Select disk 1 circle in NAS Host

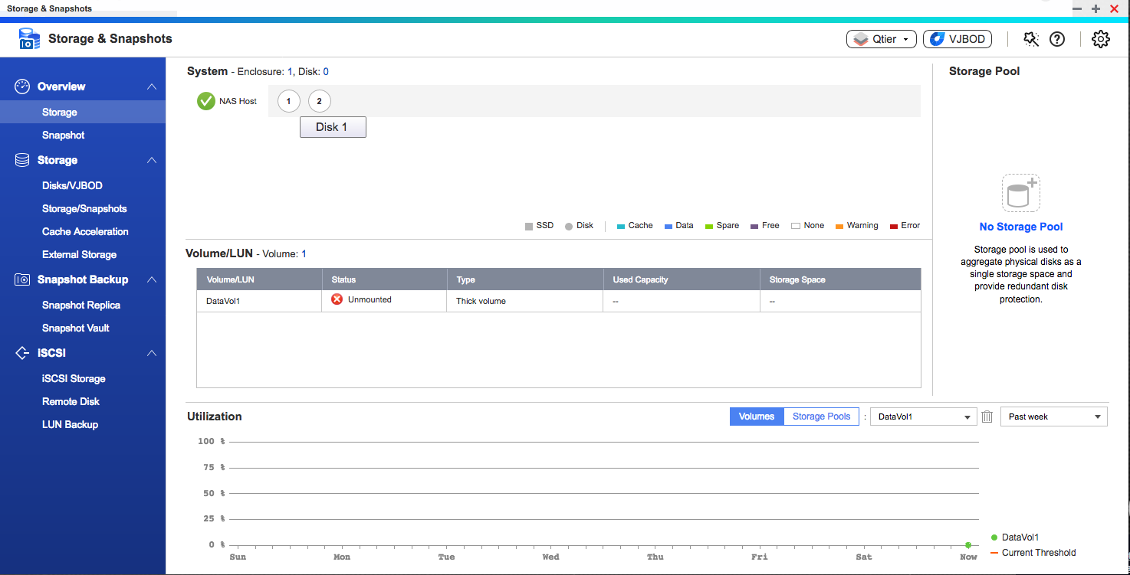(288, 101)
